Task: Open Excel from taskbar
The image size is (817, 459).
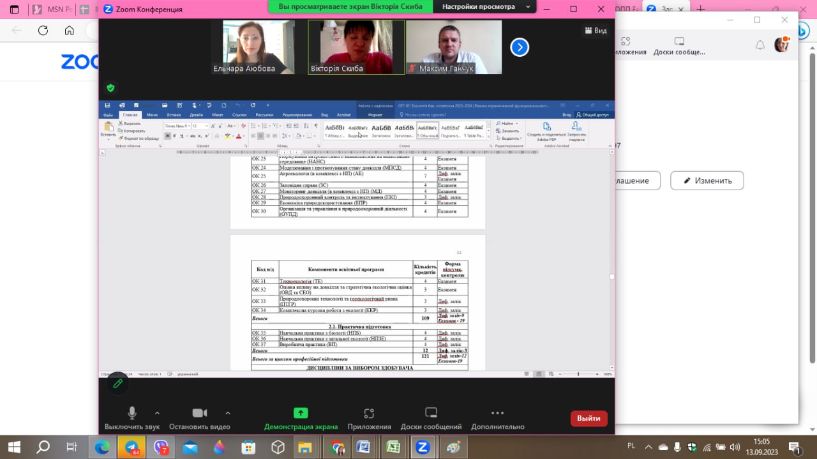Action: pos(393,447)
